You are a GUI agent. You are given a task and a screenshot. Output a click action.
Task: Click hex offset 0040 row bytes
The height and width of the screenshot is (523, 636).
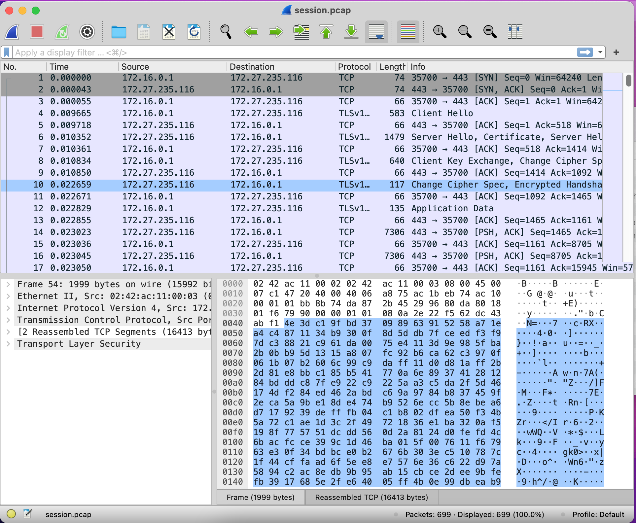coord(377,323)
